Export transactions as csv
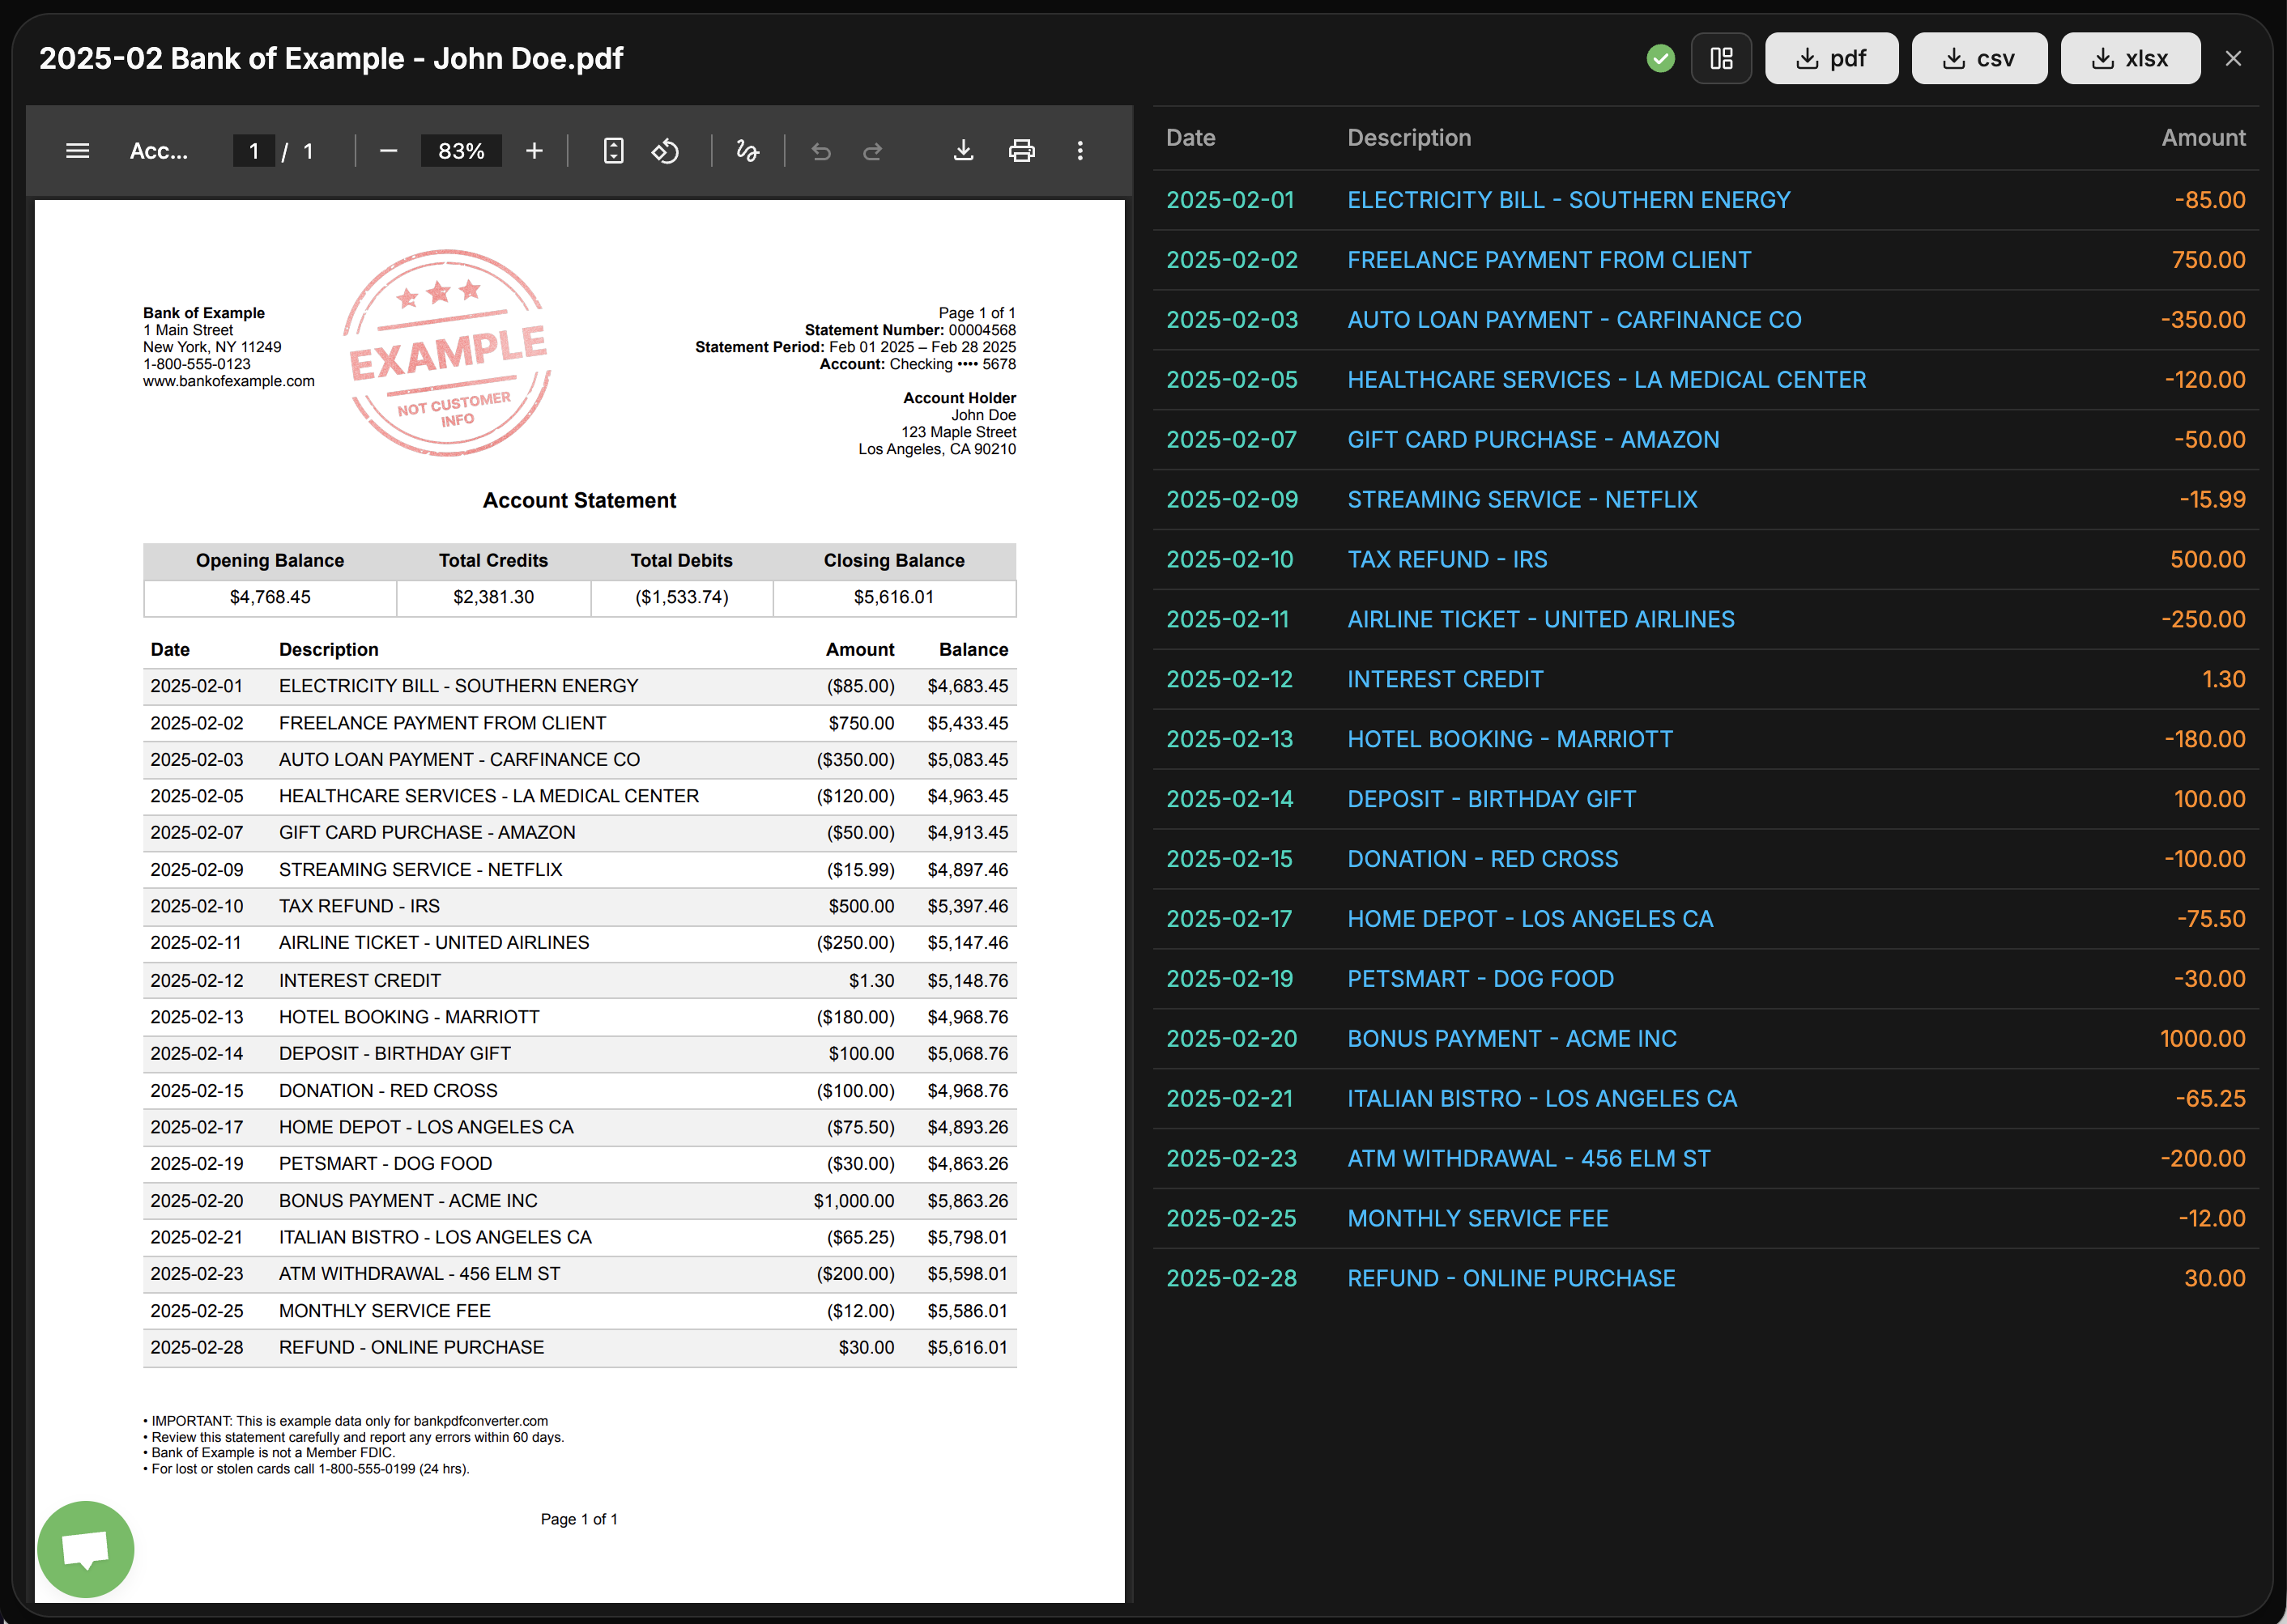The height and width of the screenshot is (1624, 2287). [x=1978, y=59]
